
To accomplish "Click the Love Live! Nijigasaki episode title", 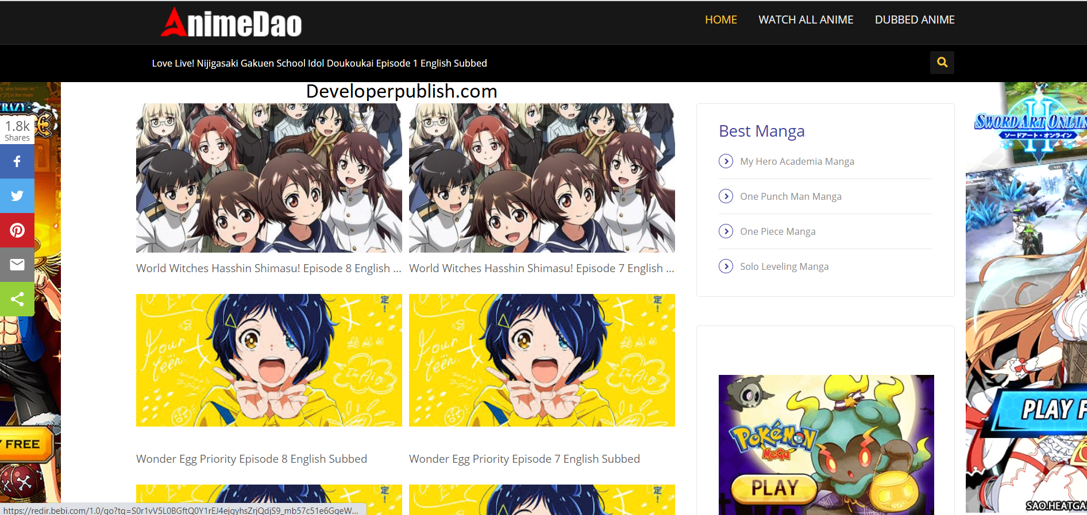I will [x=319, y=63].
